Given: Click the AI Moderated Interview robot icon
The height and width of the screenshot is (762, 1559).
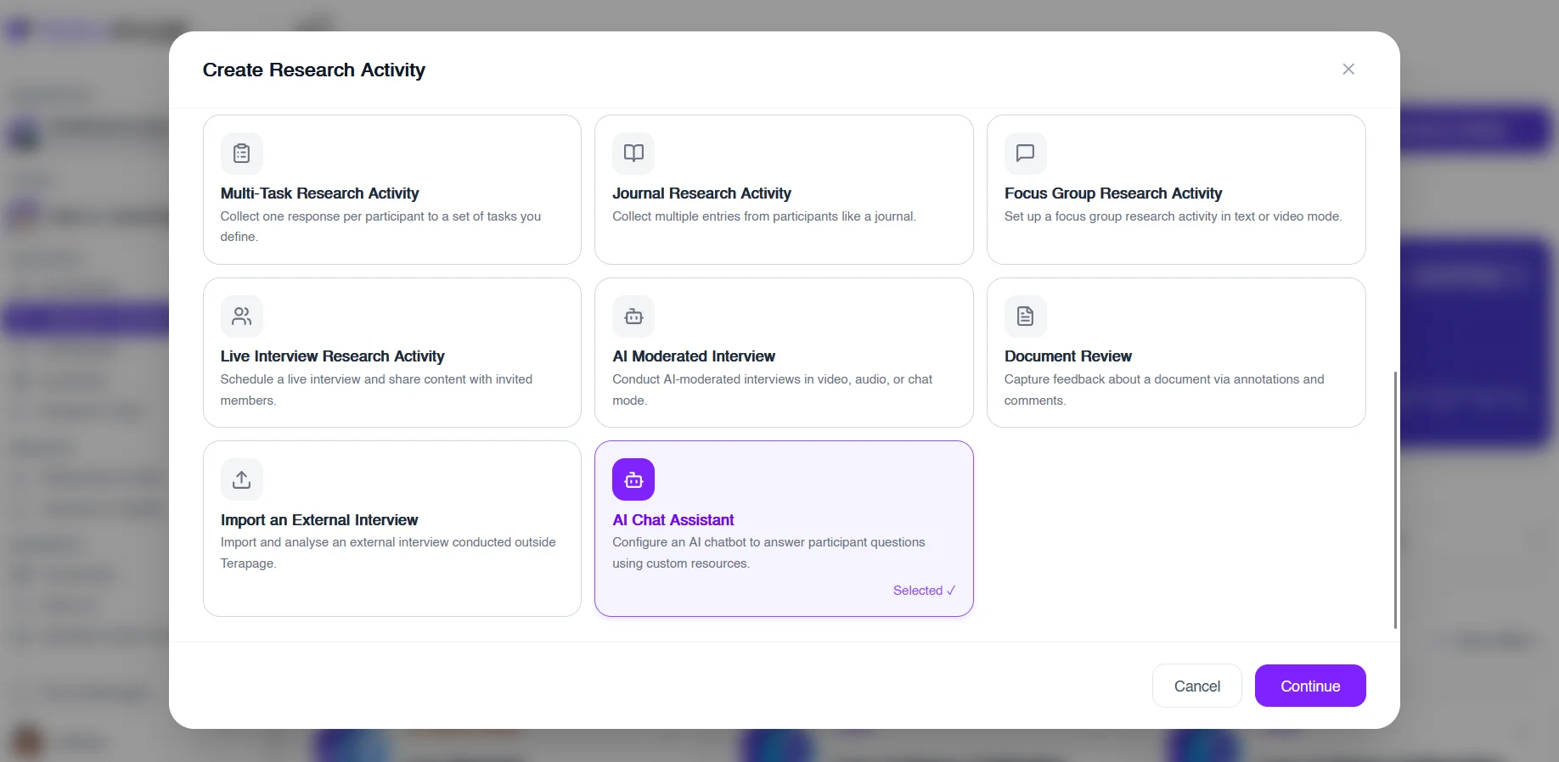Looking at the screenshot, I should tap(633, 317).
